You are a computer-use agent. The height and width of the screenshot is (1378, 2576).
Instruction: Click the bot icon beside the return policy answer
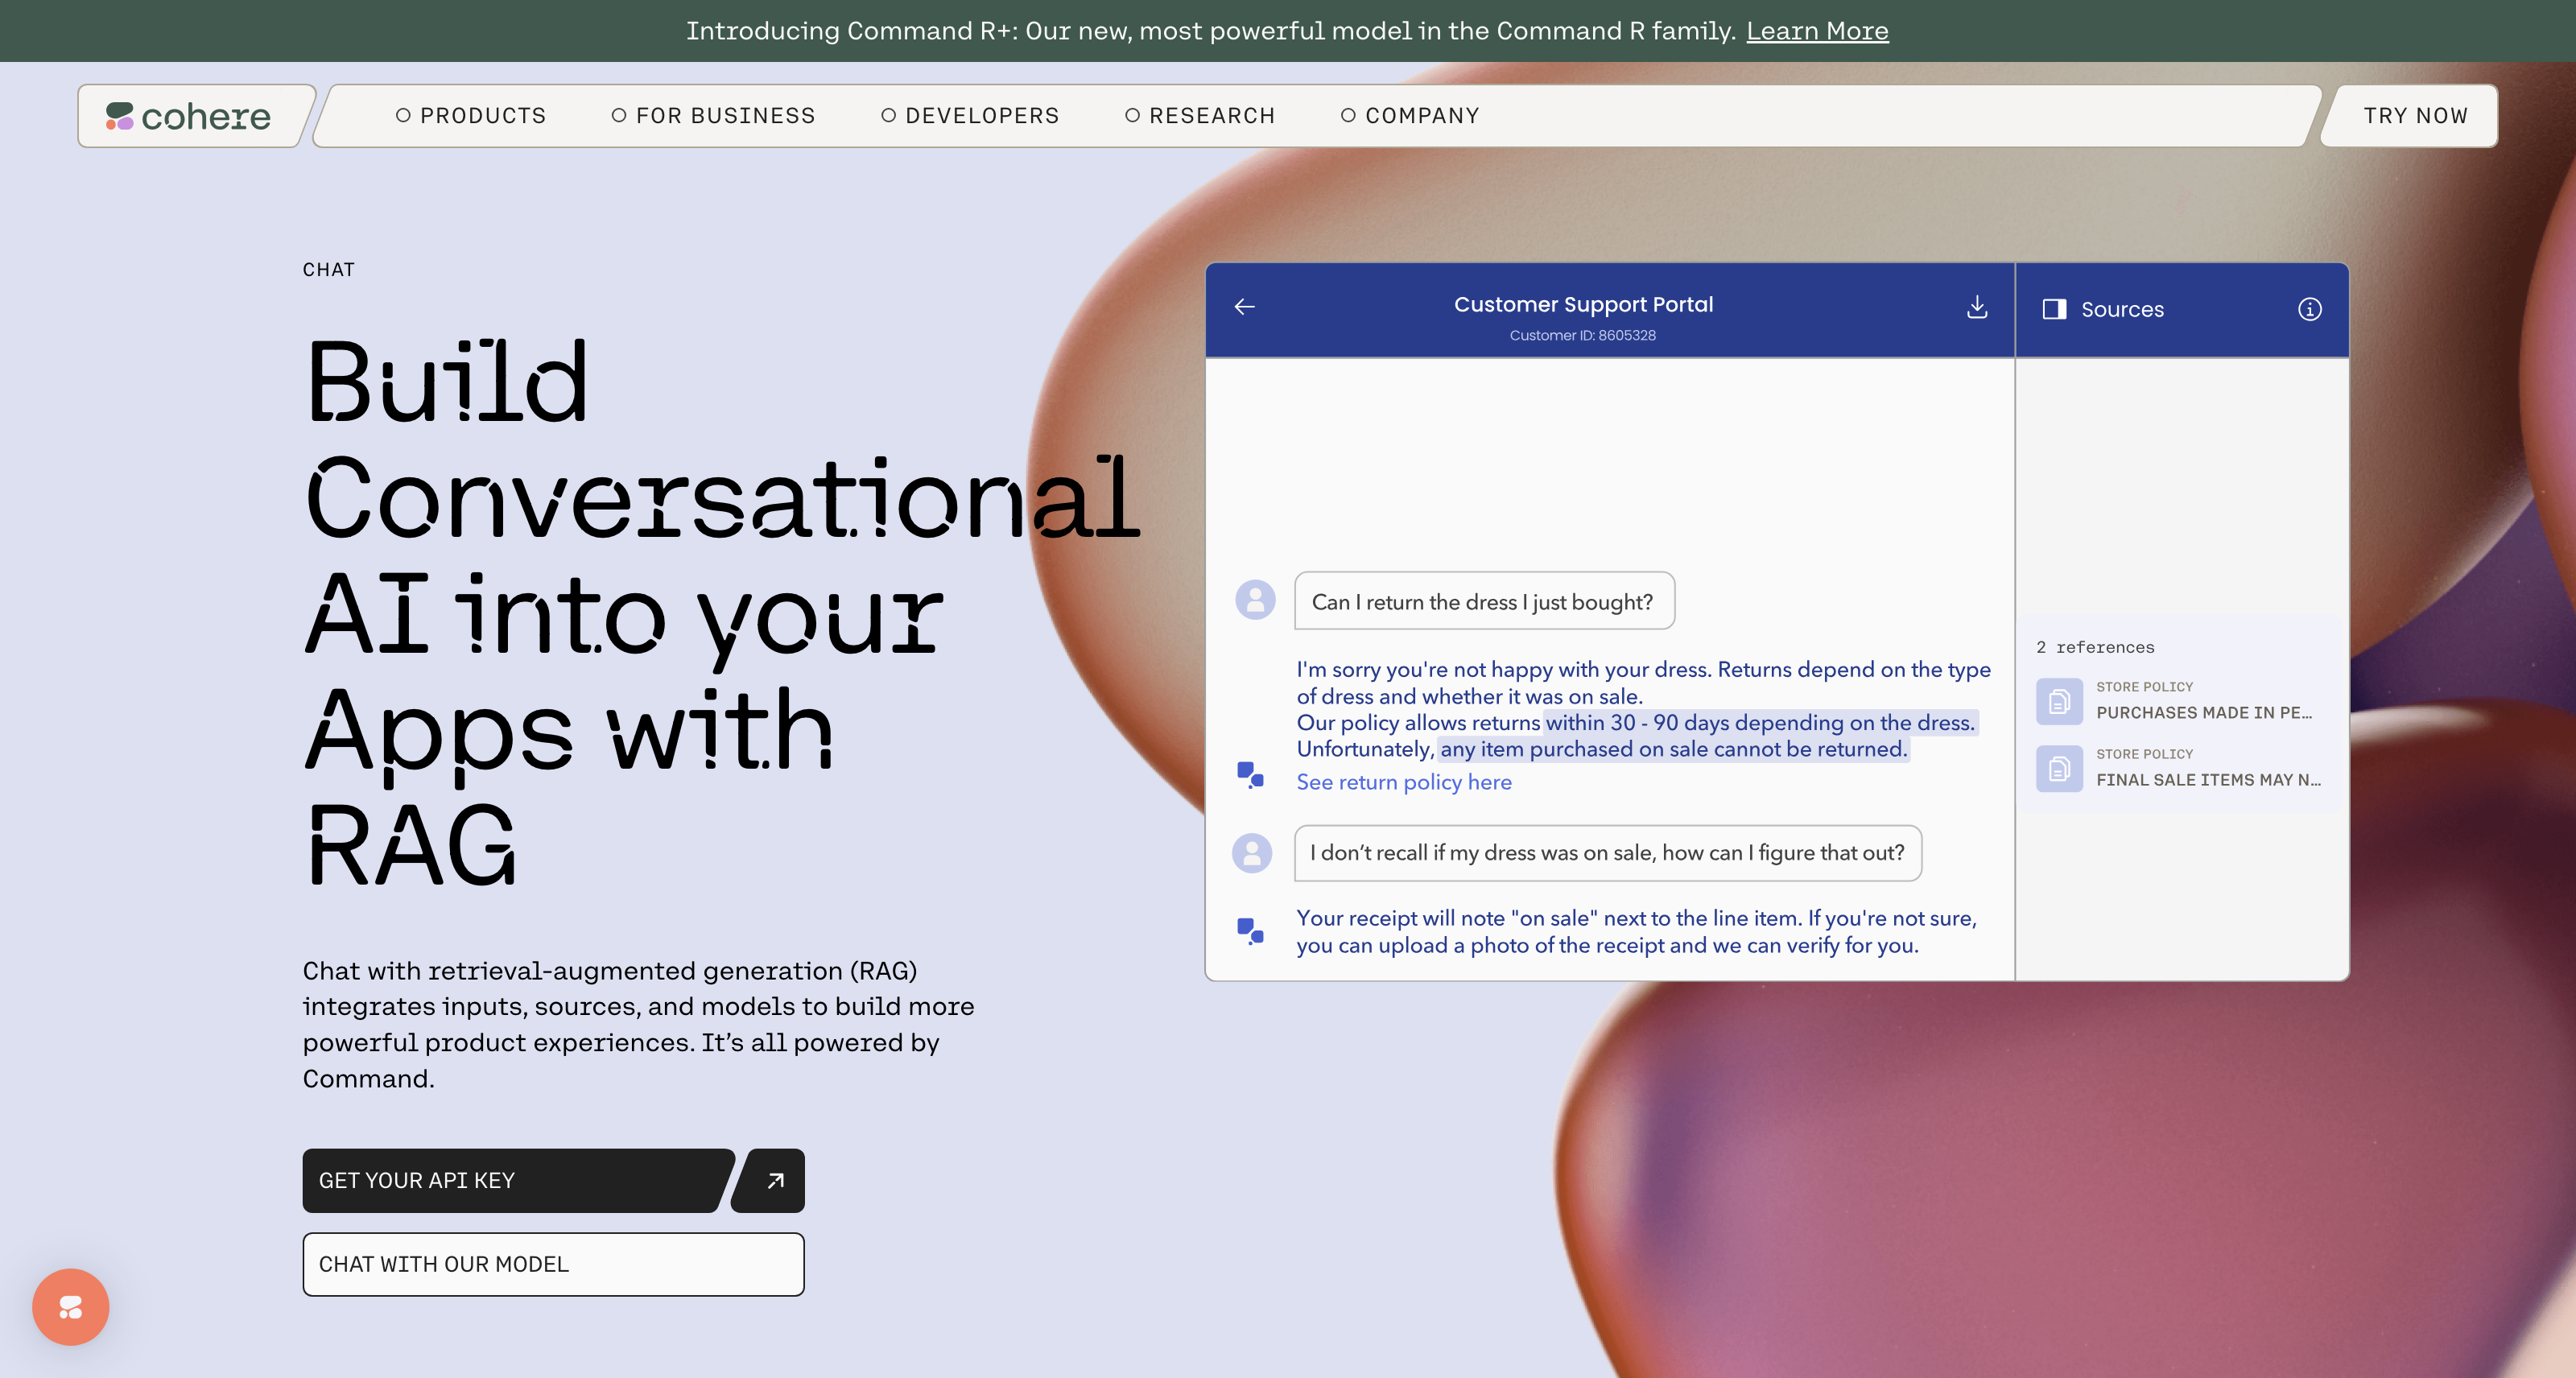click(1250, 775)
